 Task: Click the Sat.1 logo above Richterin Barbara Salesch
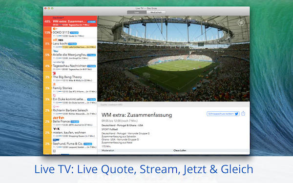[56, 106]
